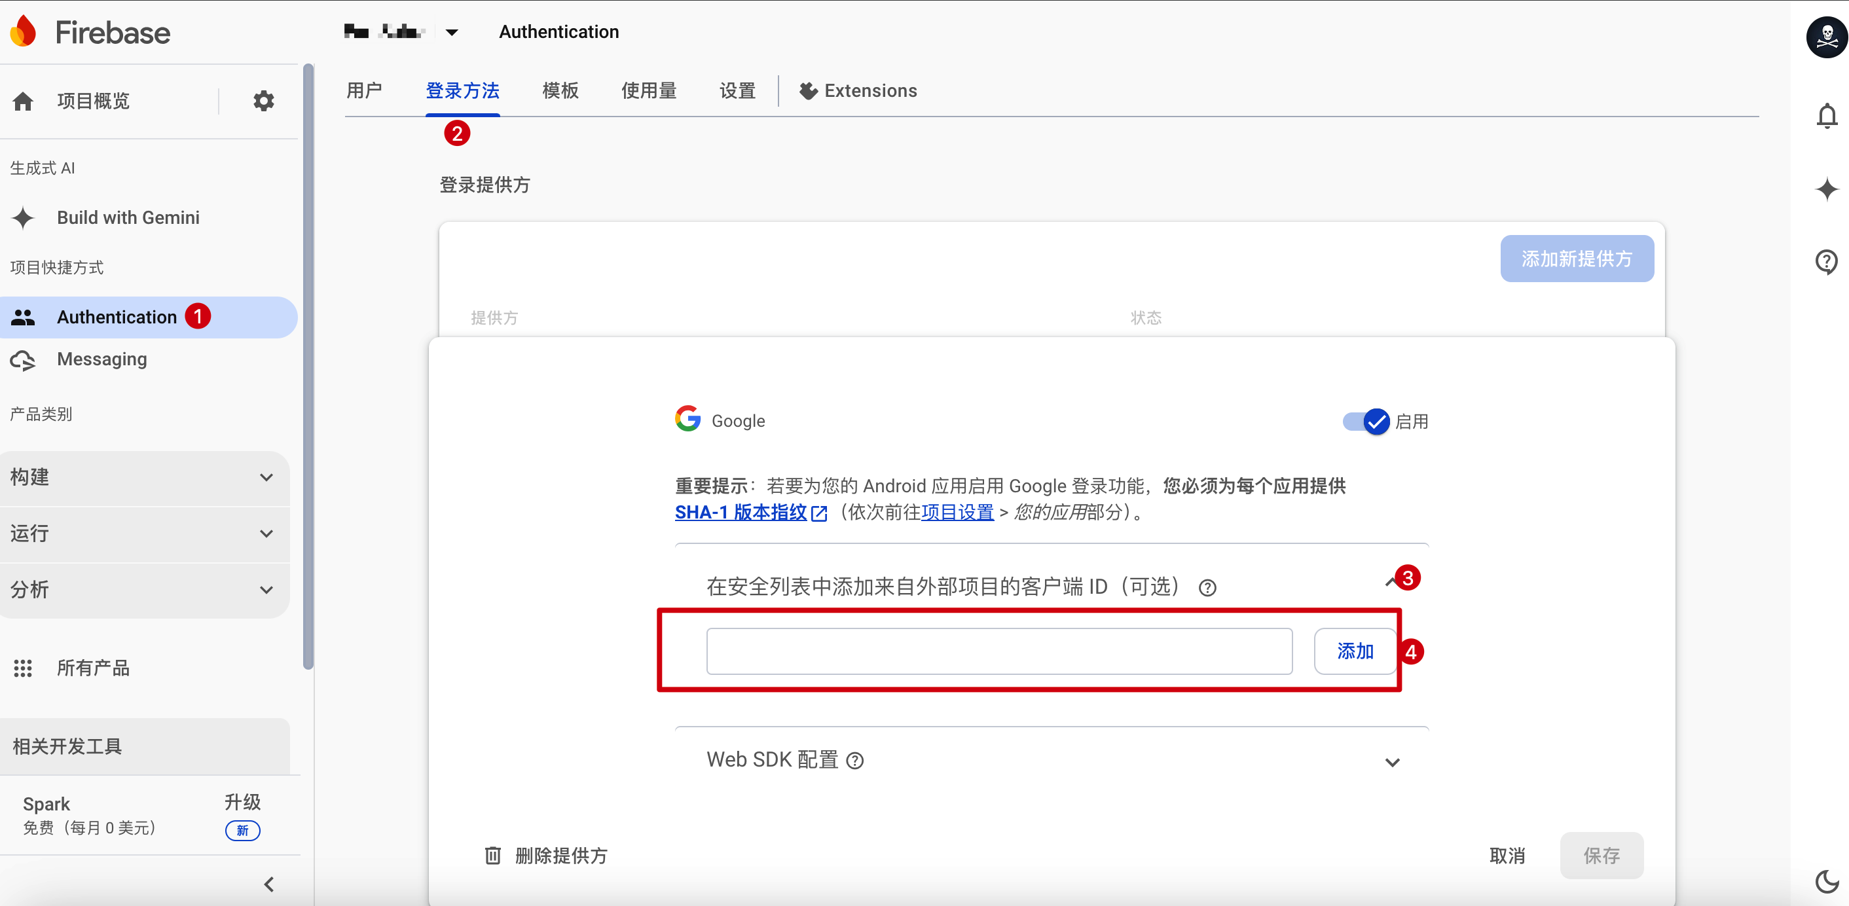This screenshot has height=906, width=1849.
Task: Click the 添加 button beside the input
Action: click(x=1355, y=651)
